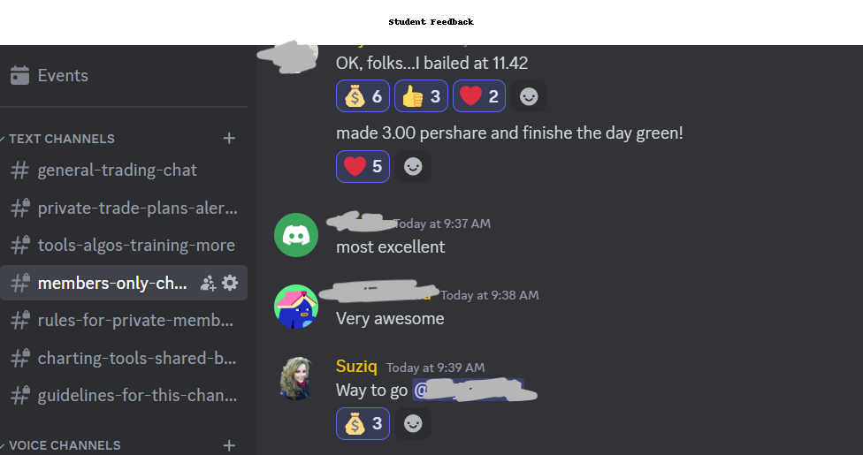Add reaction to Suziq's "Way to go" message
This screenshot has width=863, height=455.
pyautogui.click(x=413, y=423)
